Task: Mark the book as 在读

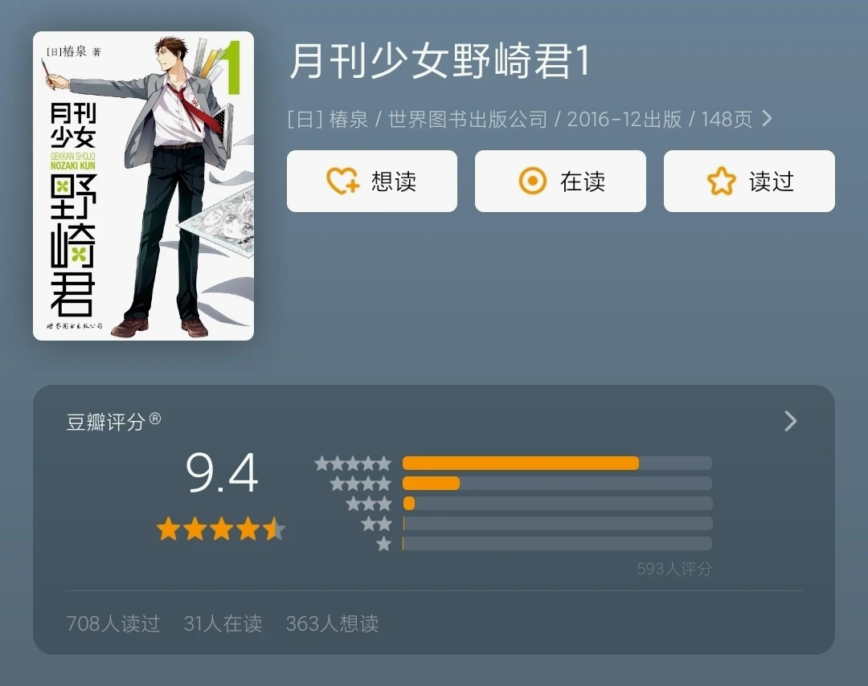Action: (560, 181)
